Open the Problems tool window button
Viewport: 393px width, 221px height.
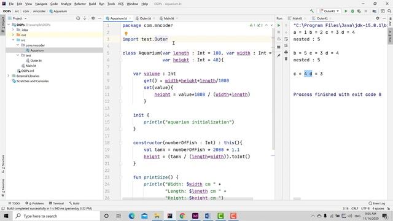[34, 203]
